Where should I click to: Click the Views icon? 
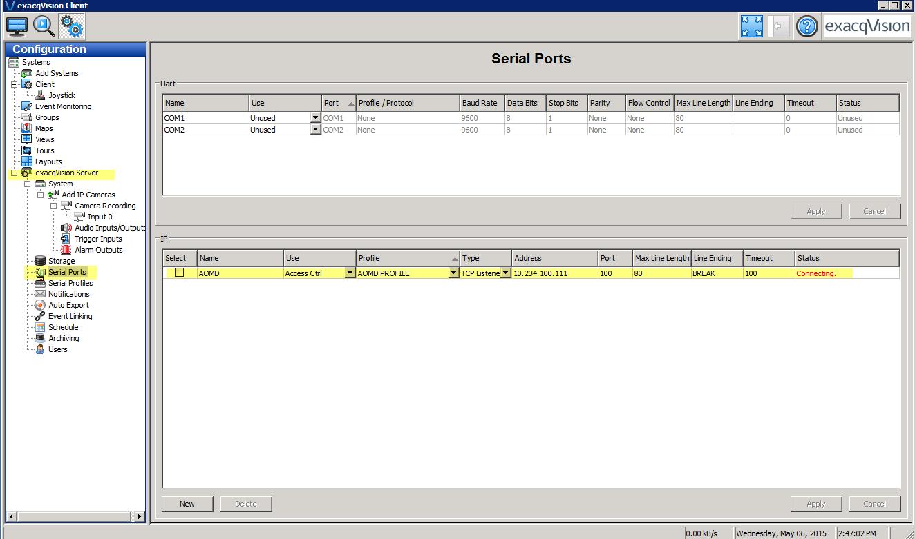pyautogui.click(x=27, y=139)
